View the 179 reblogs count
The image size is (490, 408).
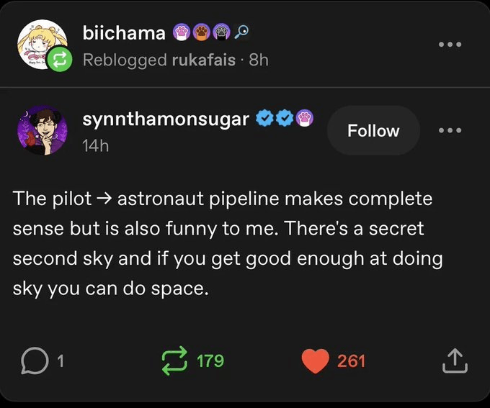(x=210, y=361)
